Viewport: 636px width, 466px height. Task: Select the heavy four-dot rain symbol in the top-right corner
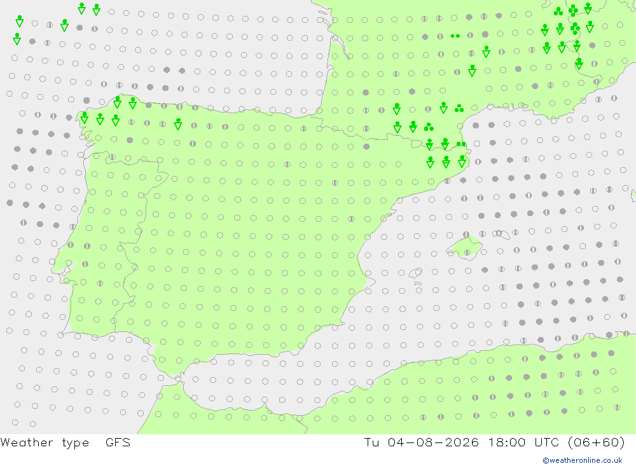click(573, 10)
